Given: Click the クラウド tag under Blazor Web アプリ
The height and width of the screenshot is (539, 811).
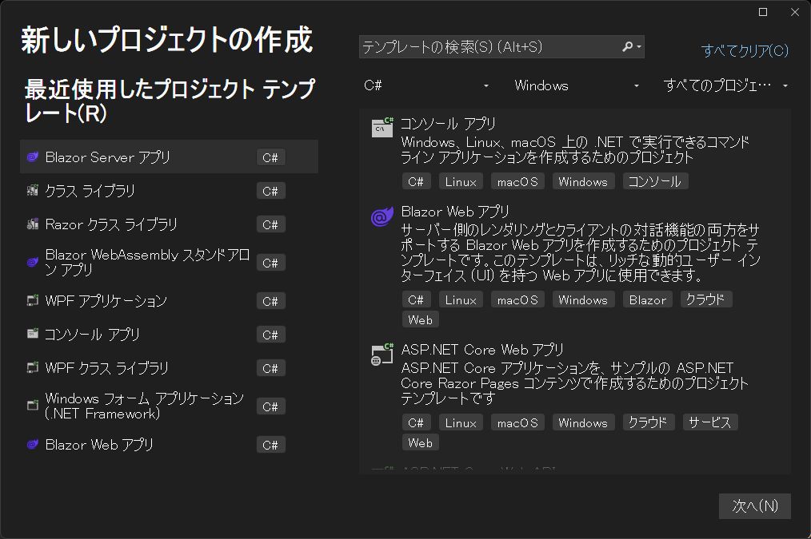Looking at the screenshot, I should 705,299.
